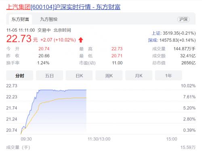Select the 分时 chart tab
This screenshot has height=151, width=202.
point(20,76)
